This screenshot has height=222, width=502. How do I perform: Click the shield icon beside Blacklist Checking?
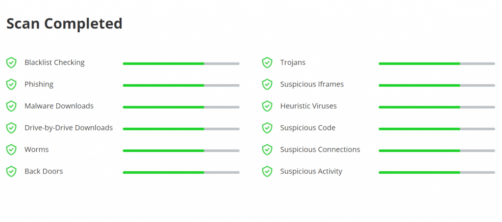coord(11,63)
